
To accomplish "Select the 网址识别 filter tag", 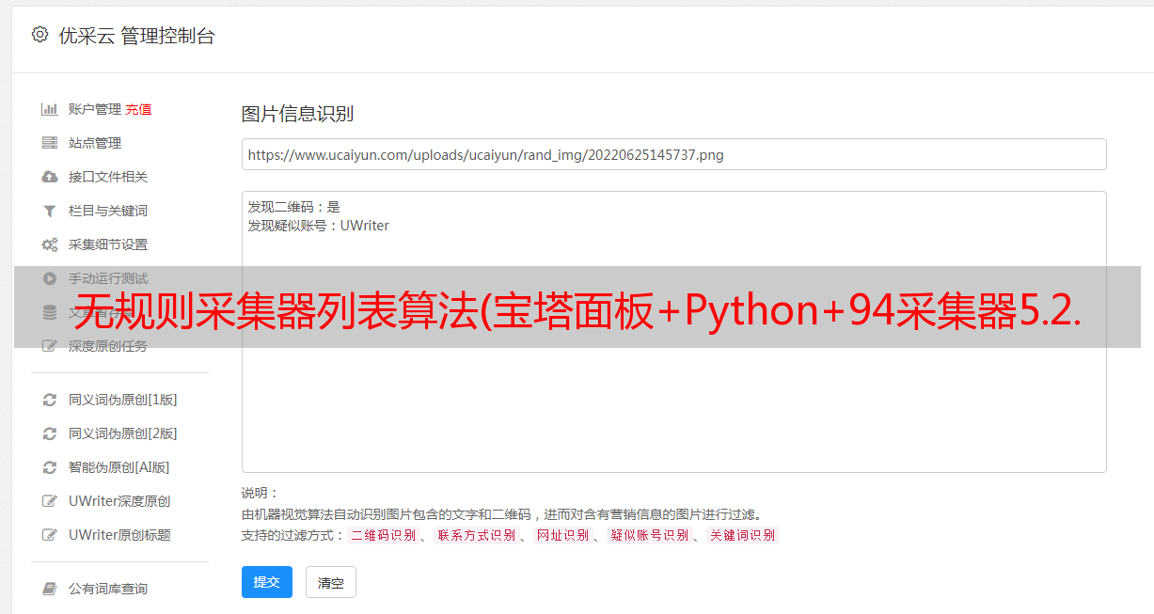I will point(562,535).
